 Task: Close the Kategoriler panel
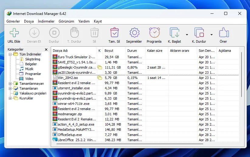[x=46, y=49]
